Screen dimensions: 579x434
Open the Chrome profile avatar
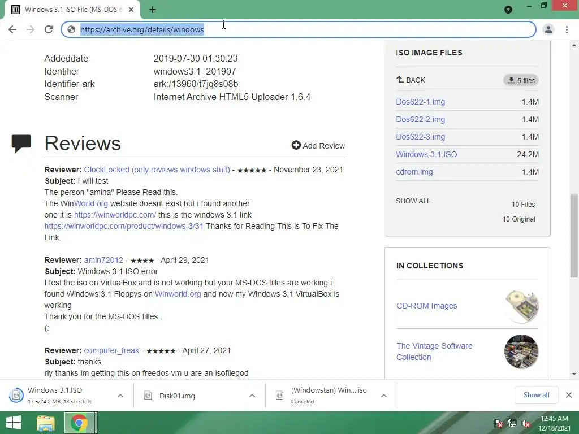coord(548,29)
